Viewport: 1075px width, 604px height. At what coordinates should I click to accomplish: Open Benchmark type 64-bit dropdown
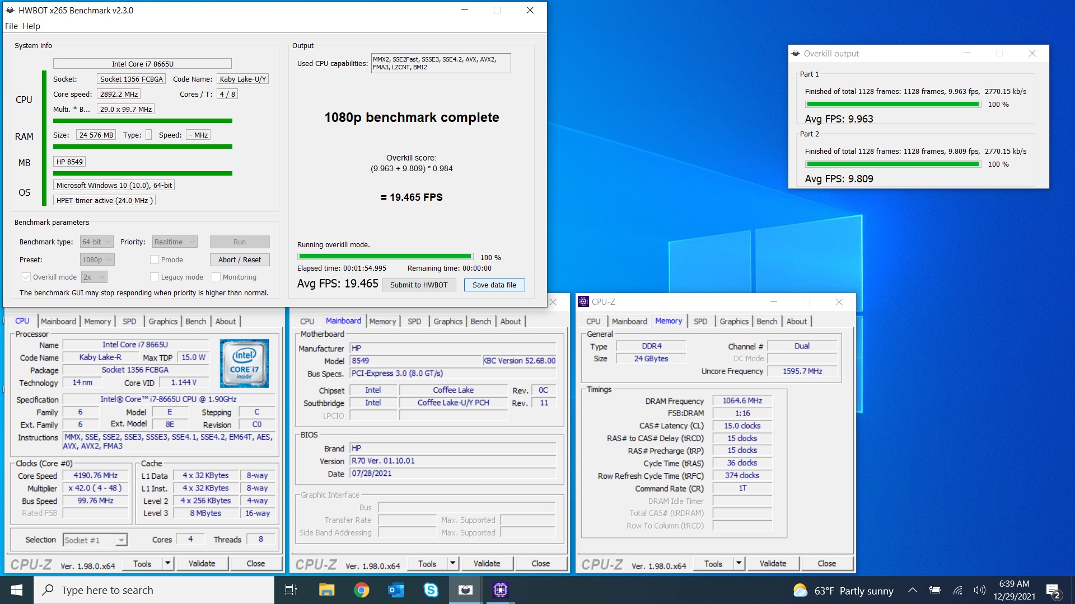[x=97, y=242]
